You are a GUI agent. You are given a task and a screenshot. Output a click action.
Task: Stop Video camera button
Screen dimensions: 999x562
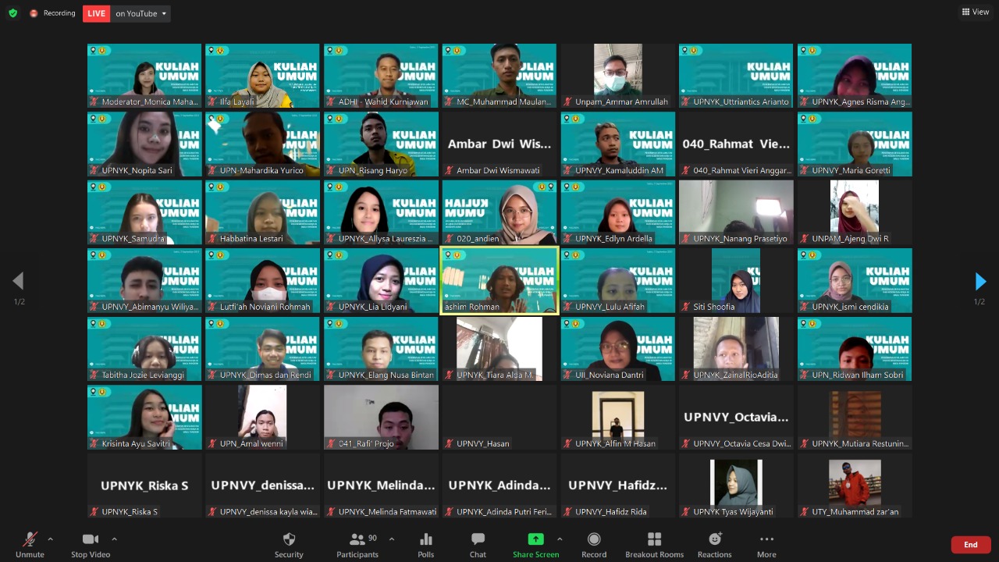pos(91,545)
